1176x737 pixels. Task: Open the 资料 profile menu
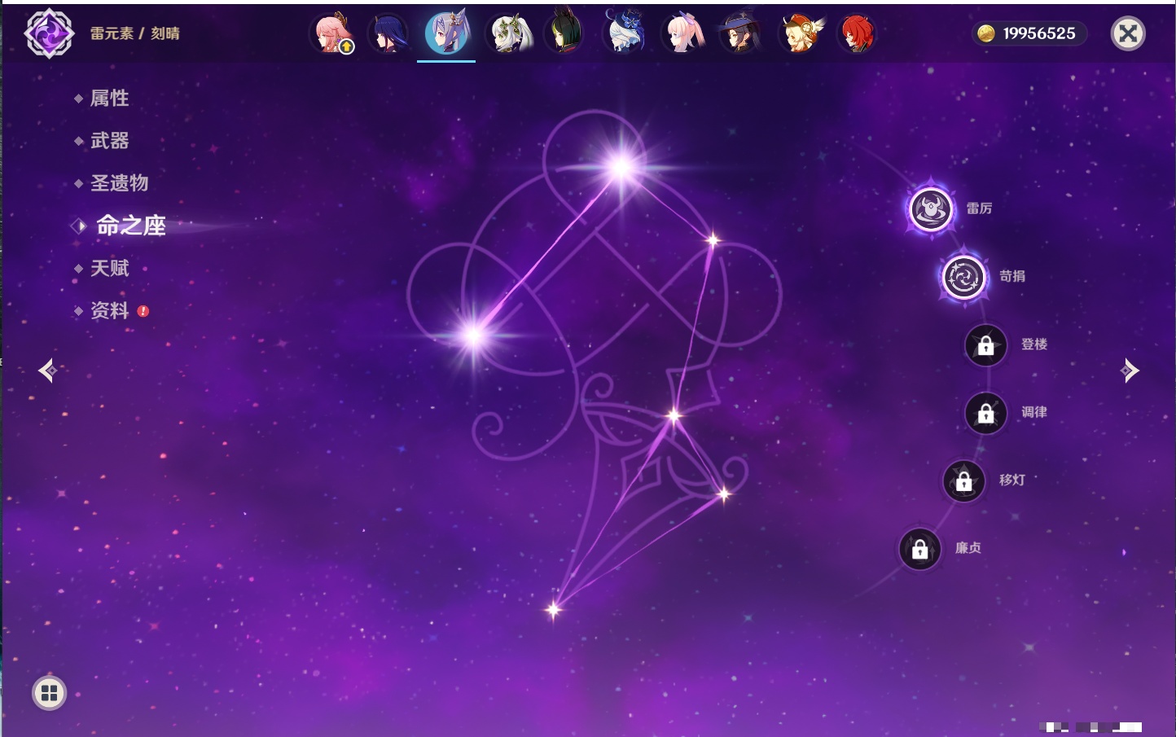click(x=109, y=310)
